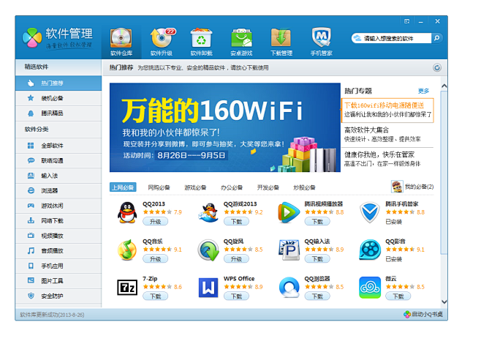Screen dimensions: 481x344
Task: Click the QQ音乐 music note icon
Action: [127, 250]
